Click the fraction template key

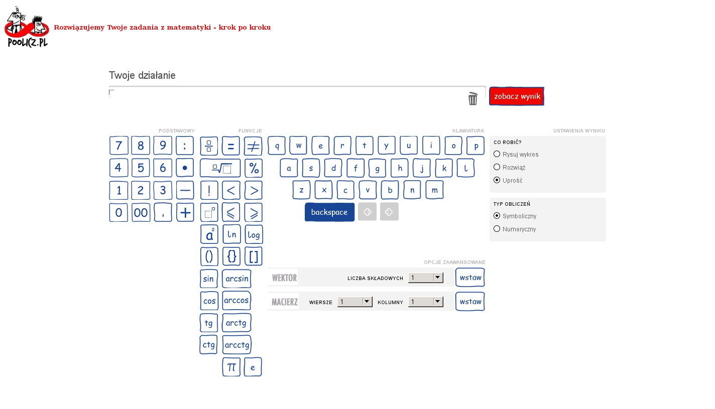click(209, 146)
